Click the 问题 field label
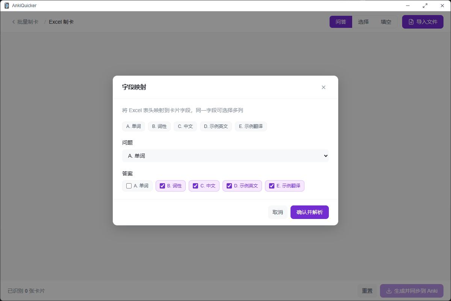 (127, 143)
